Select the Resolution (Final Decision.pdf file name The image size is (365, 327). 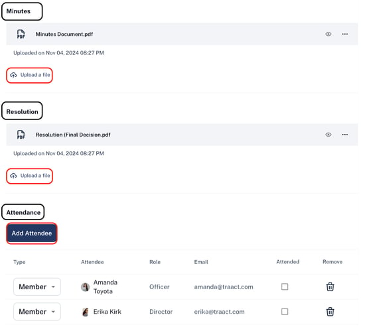73,135
